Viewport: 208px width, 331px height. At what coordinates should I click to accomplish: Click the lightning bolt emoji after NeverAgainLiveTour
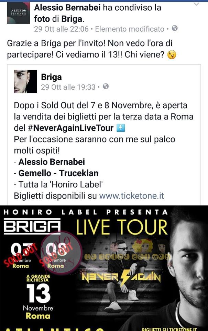coord(121,128)
